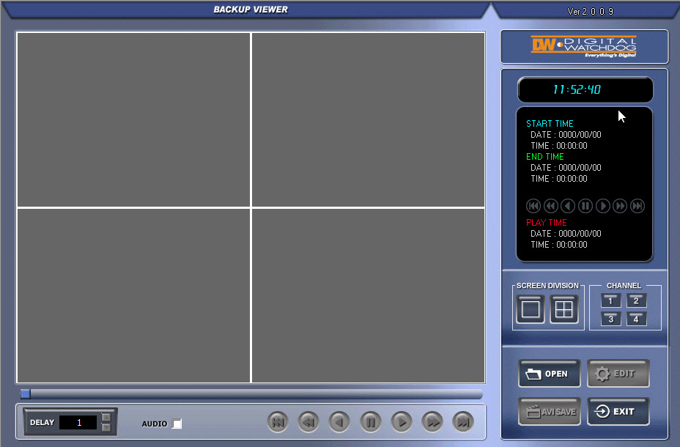This screenshot has height=447, width=680.
Task: Click the Delay value input field
Action: [78, 422]
